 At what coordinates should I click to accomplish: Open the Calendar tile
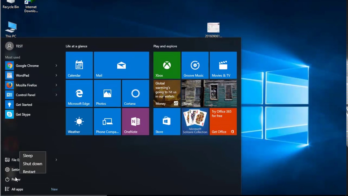click(79, 65)
